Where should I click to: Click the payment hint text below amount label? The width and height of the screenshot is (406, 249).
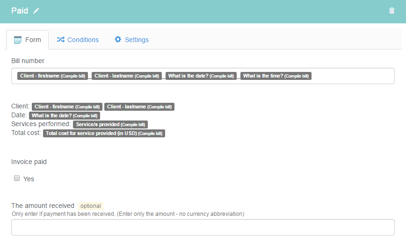pos(128,214)
